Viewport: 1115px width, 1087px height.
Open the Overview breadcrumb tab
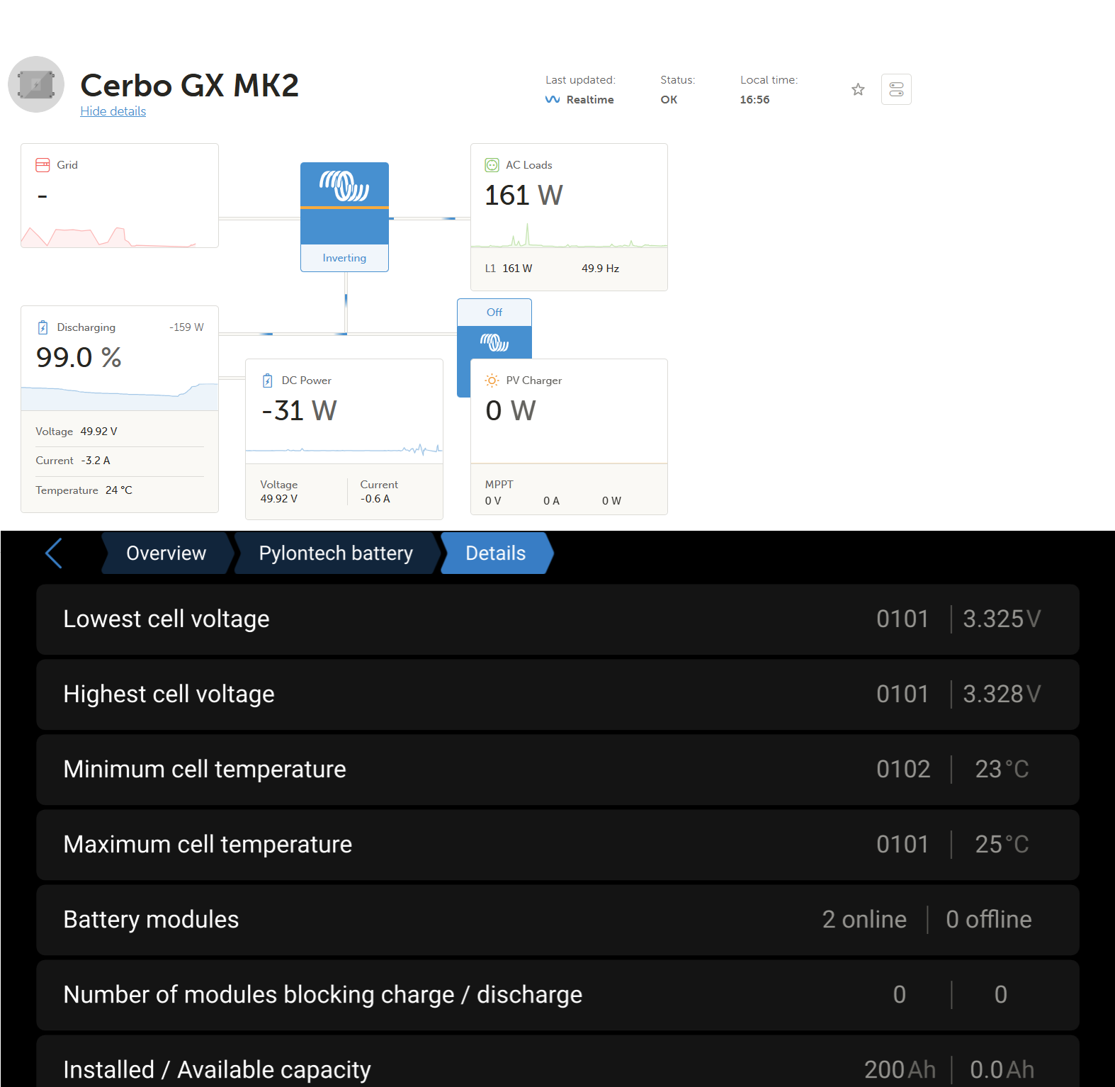(x=166, y=553)
